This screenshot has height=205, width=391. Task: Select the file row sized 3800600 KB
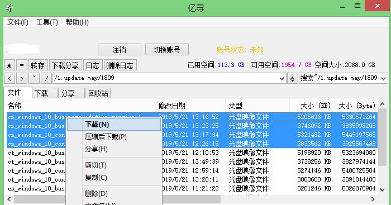[192, 179]
